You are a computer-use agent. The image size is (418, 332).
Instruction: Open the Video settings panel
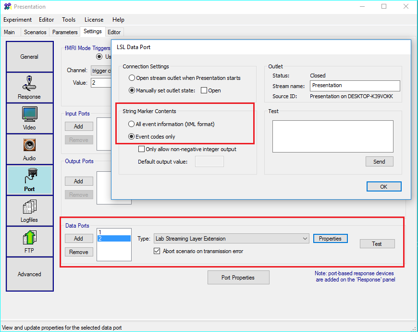[x=29, y=118]
